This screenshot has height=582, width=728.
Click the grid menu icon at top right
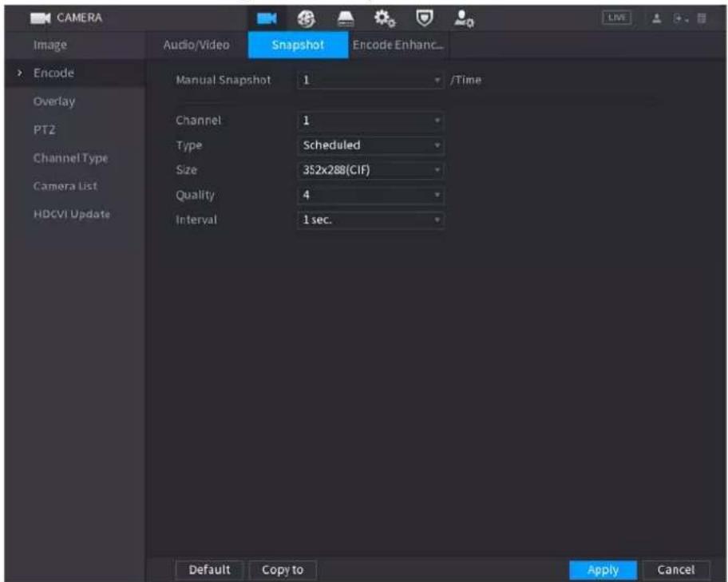[x=702, y=18]
